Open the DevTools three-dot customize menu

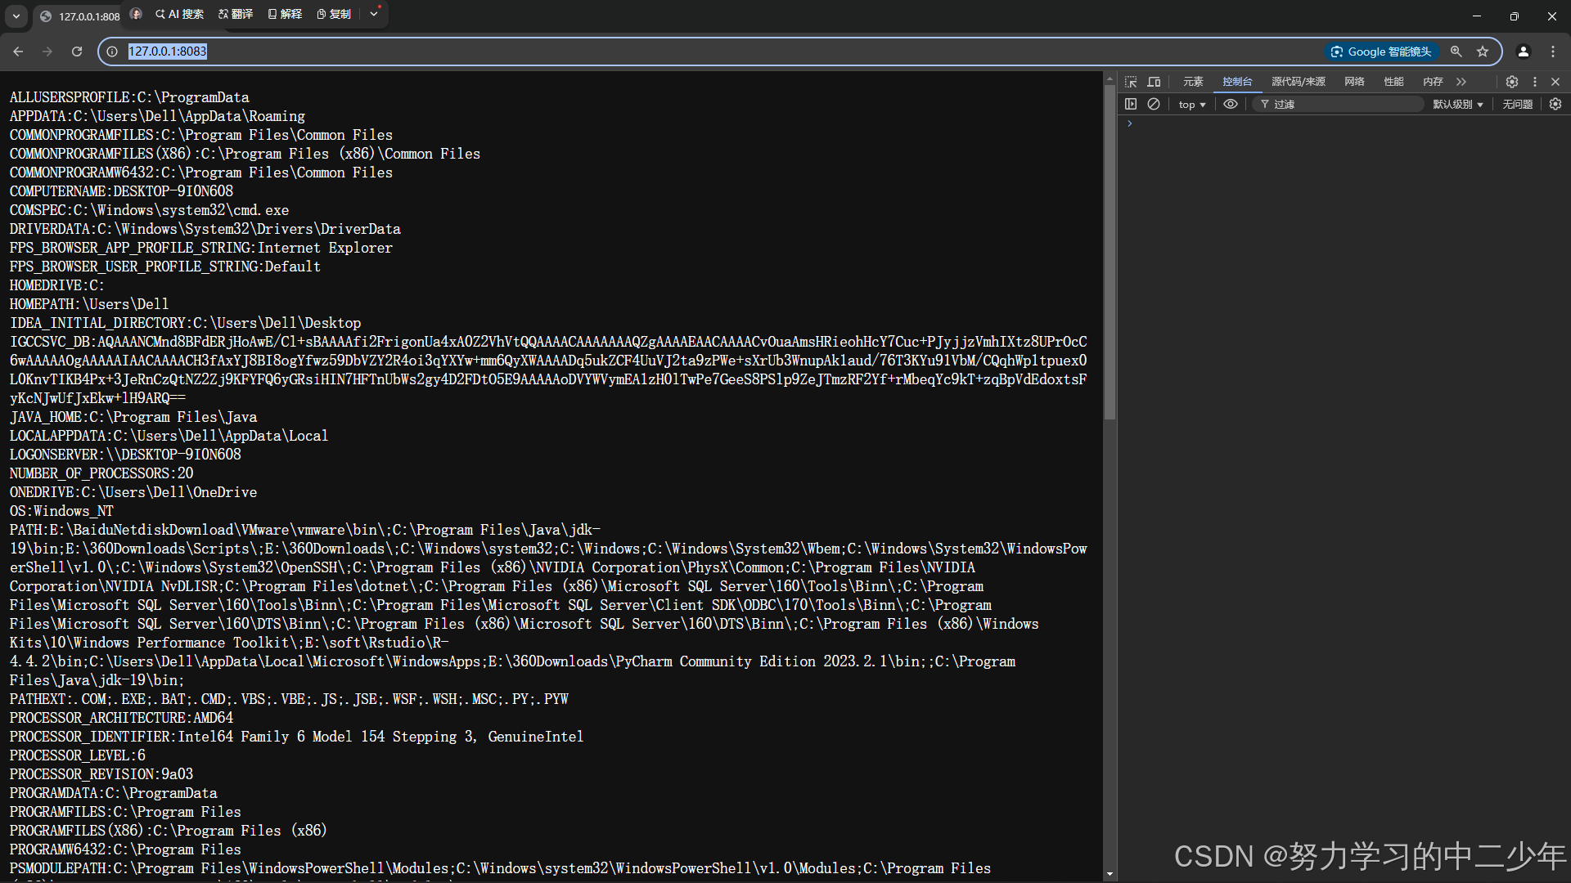click(1535, 82)
